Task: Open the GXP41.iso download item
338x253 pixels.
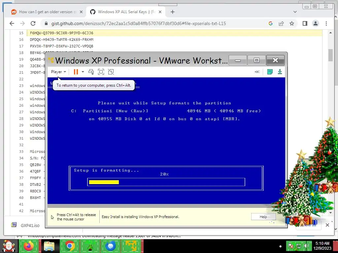Action: click(x=26, y=225)
